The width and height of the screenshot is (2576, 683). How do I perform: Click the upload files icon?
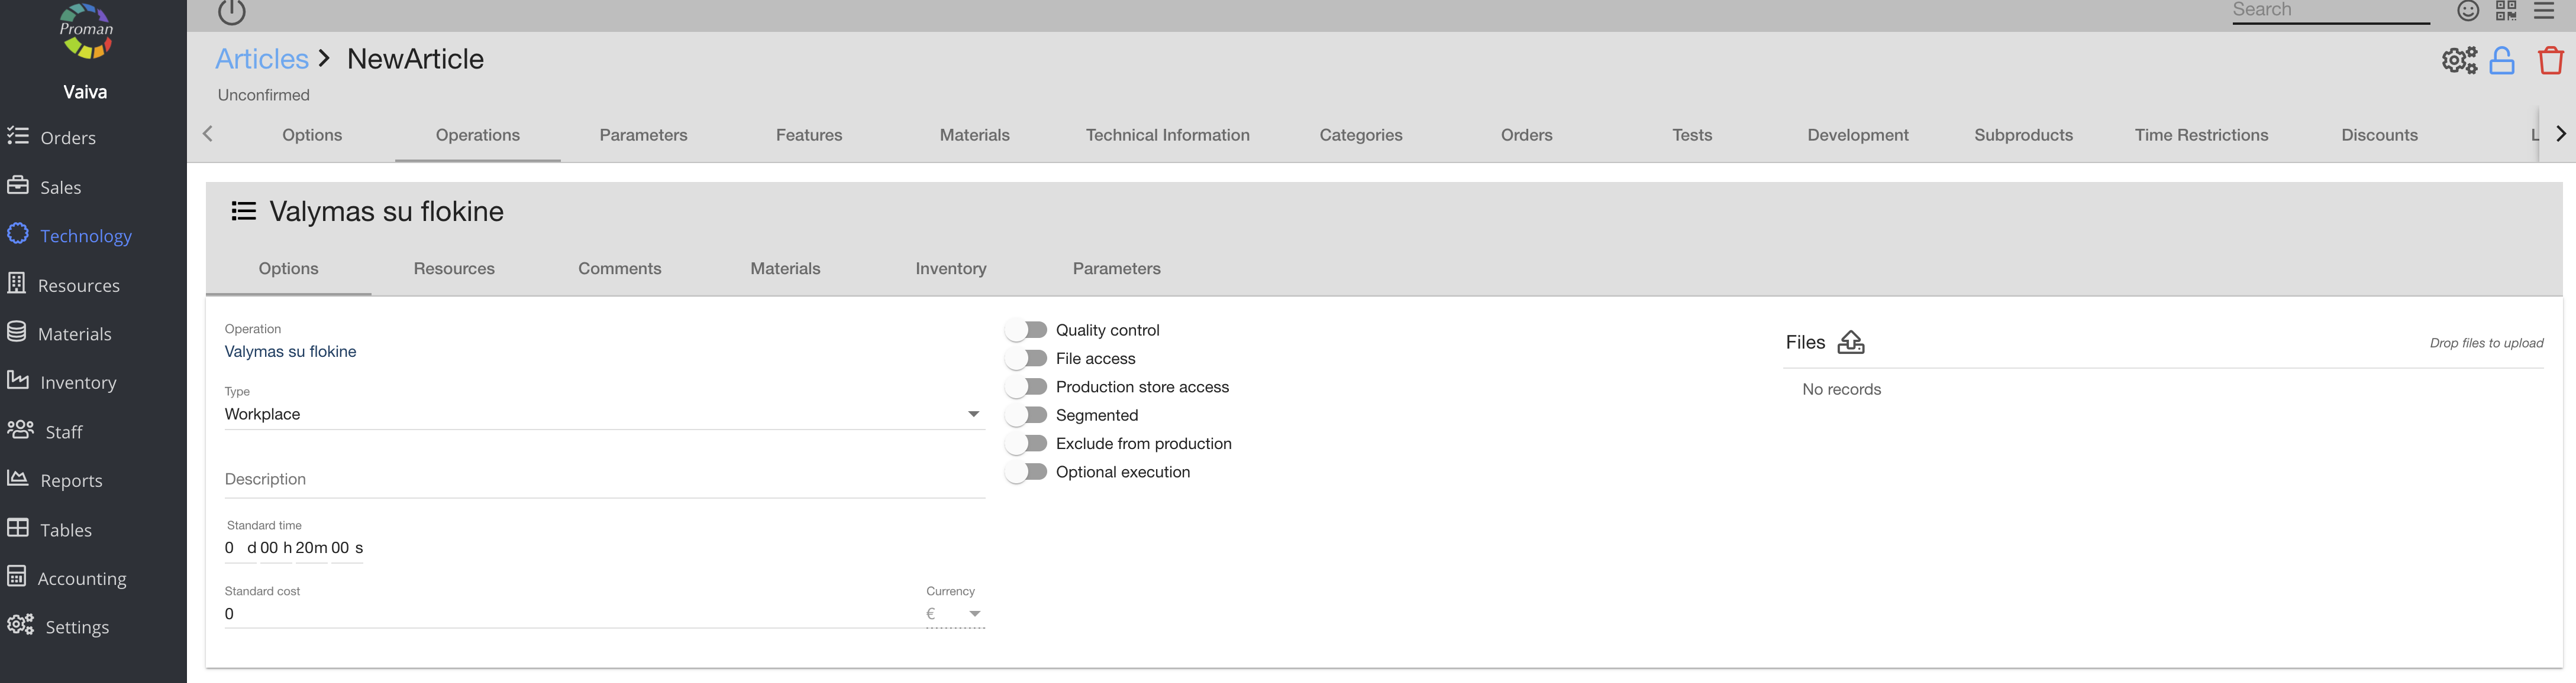click(1851, 343)
